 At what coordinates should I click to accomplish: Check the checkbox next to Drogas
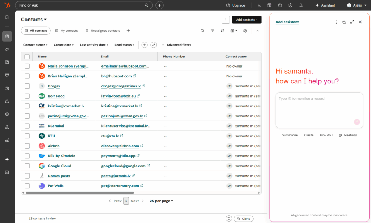click(x=27, y=86)
